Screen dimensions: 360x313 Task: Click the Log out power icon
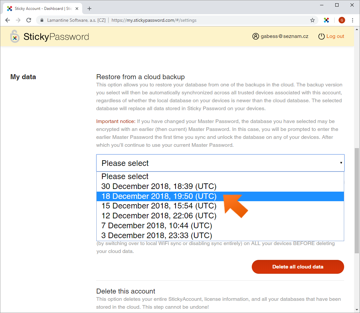pyautogui.click(x=321, y=36)
